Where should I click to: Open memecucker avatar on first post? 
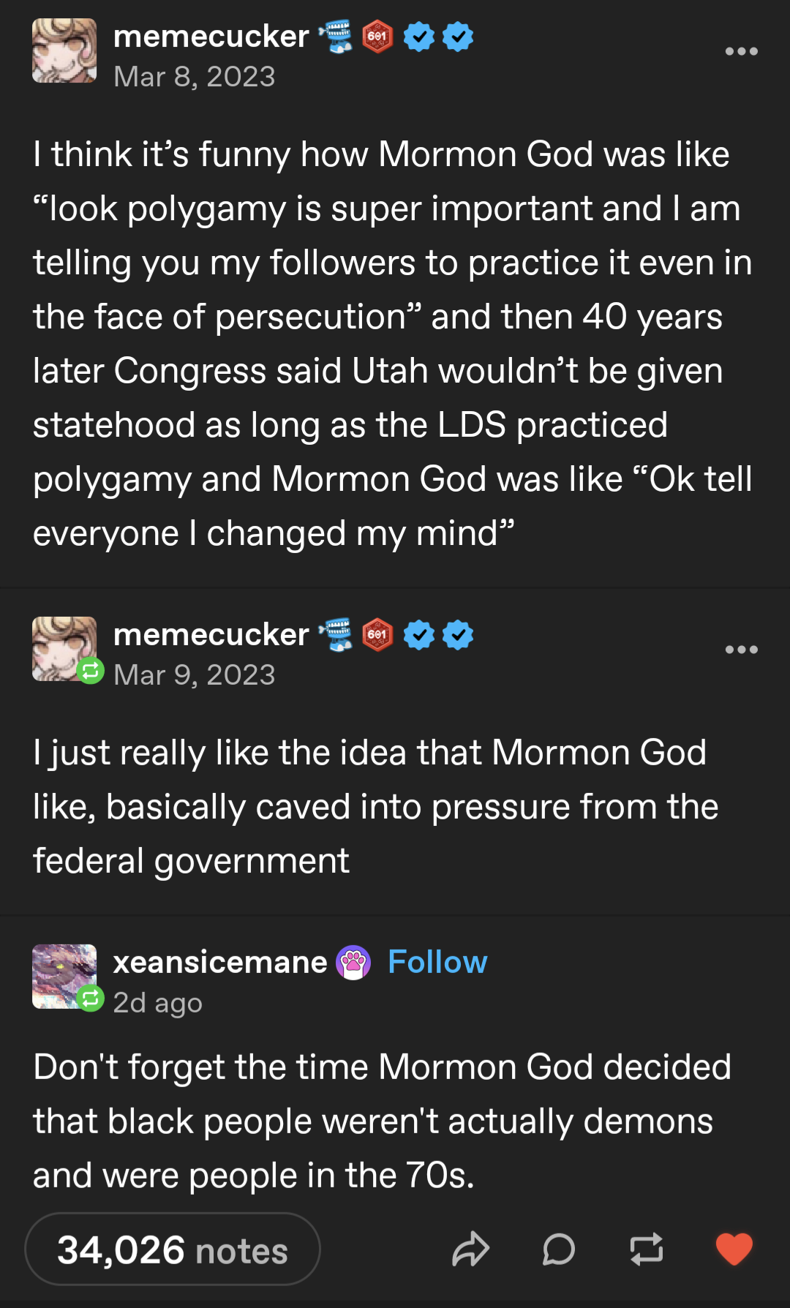pos(64,50)
